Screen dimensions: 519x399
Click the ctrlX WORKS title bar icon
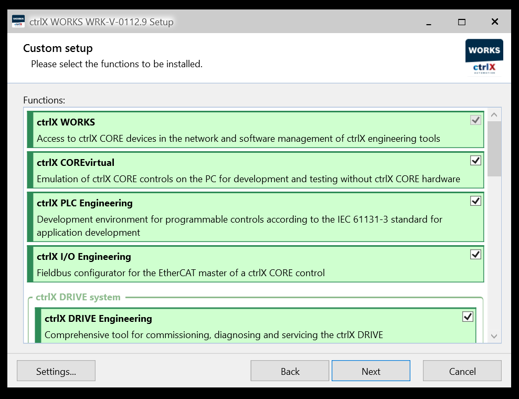pos(18,22)
